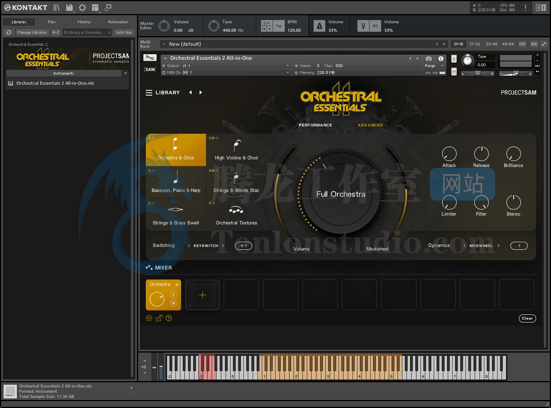The image size is (551, 408).
Task: Toggle the AUX sends button
Action: pyautogui.click(x=534, y=44)
